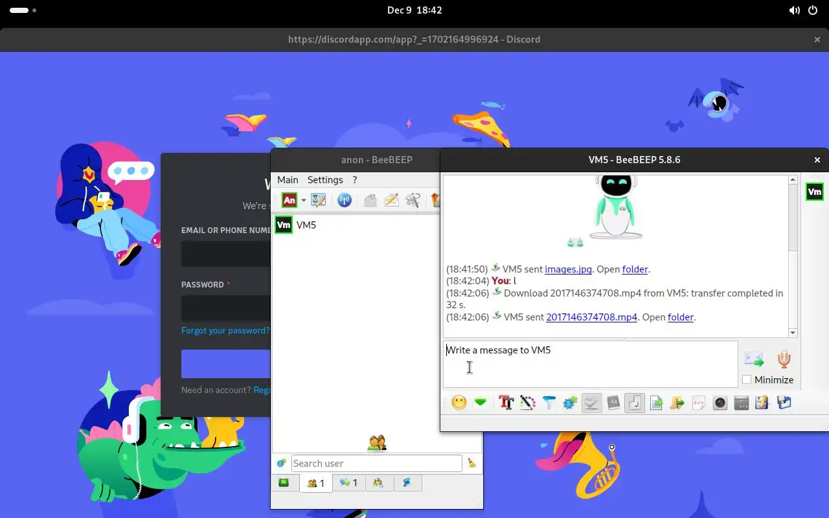Open folder link after 2017146374708.mp4
The width and height of the screenshot is (829, 518).
pyautogui.click(x=681, y=317)
